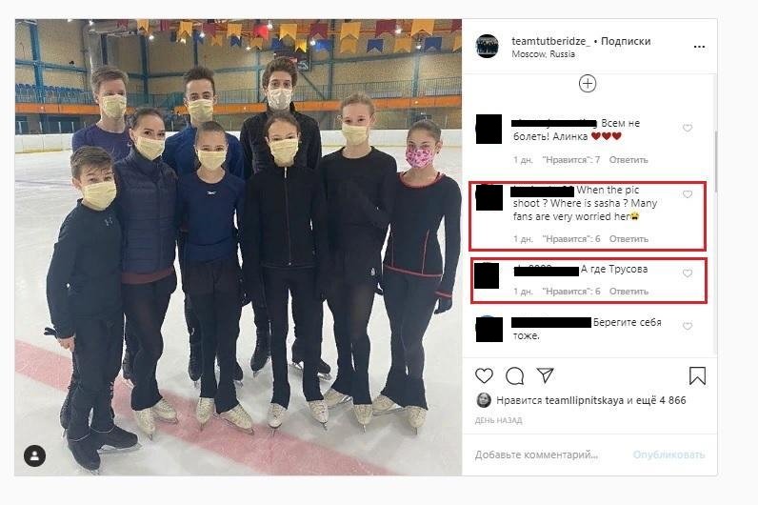The width and height of the screenshot is (758, 505).
Task: Click the 'Добавьте комментарий' input field
Action: [x=536, y=454]
